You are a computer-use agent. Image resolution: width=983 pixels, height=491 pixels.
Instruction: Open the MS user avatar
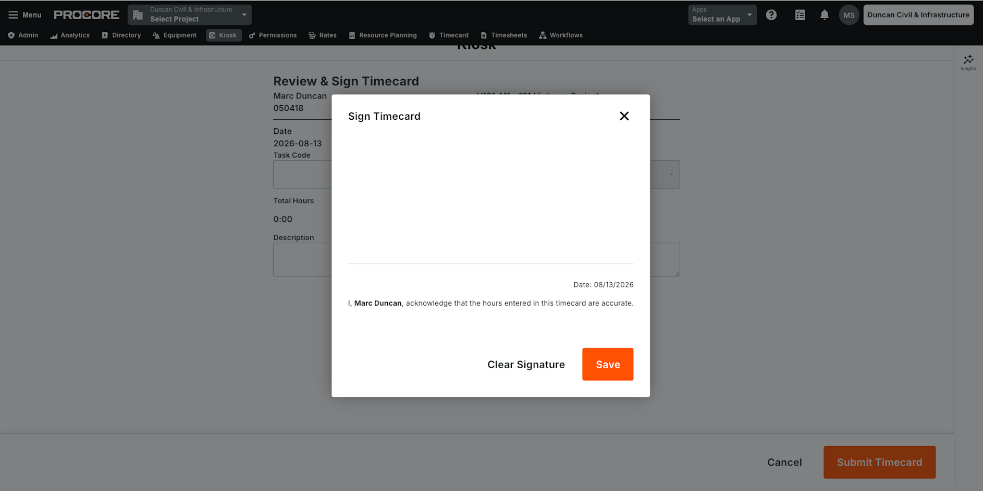pyautogui.click(x=849, y=15)
